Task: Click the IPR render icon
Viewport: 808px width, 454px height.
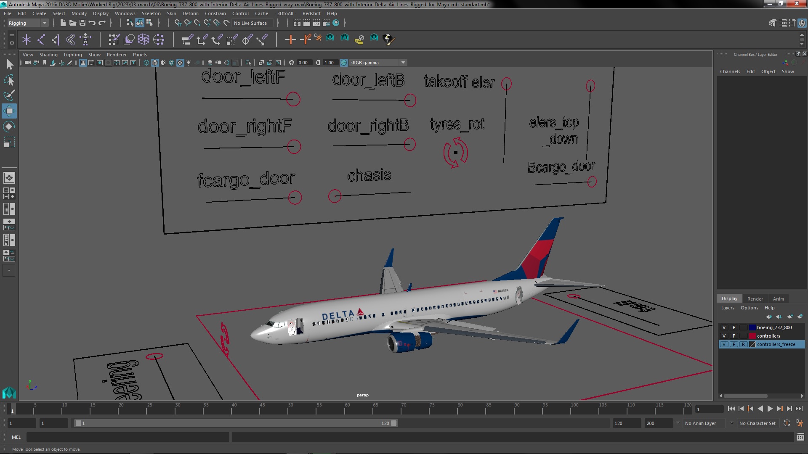Action: pyautogui.click(x=316, y=23)
